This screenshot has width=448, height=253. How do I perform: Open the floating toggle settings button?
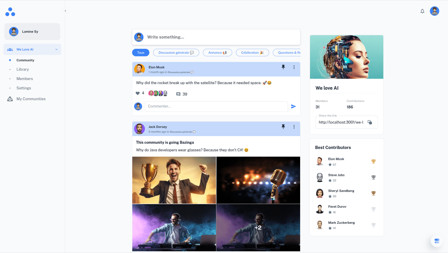pyautogui.click(x=437, y=241)
